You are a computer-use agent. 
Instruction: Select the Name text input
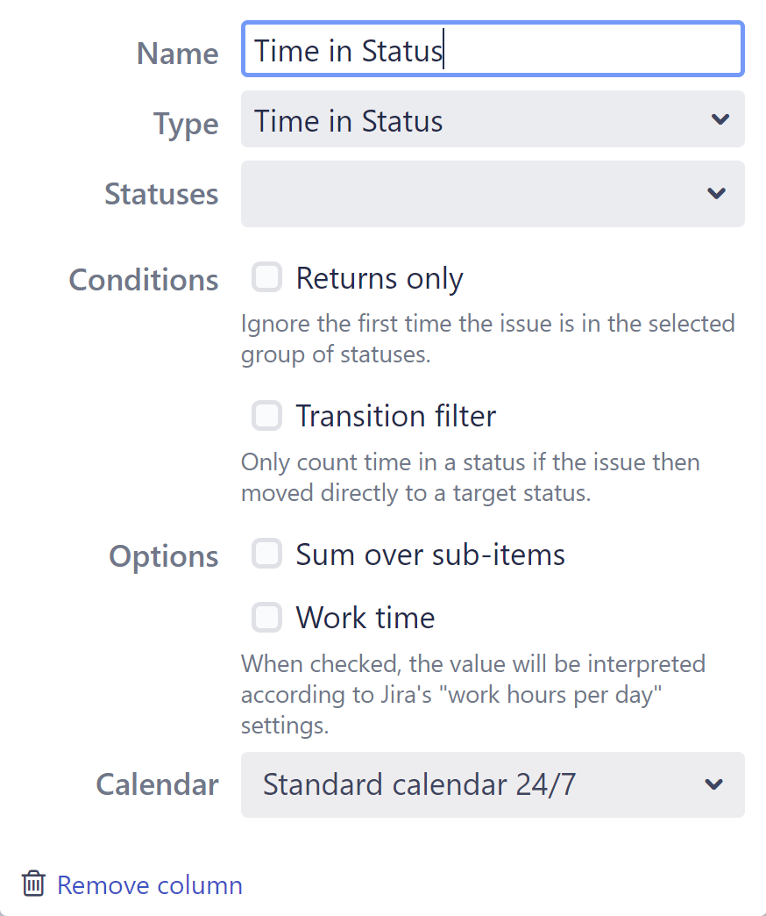[491, 49]
